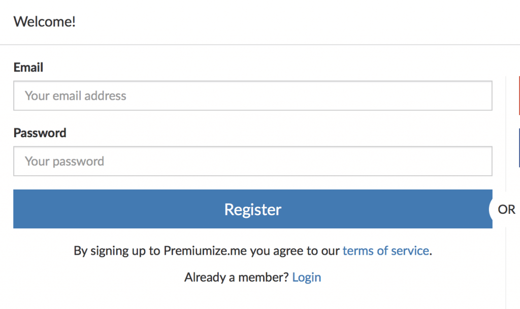Click the 'By signing up to' text
Viewport: 520px width, 309px height.
pos(117,251)
